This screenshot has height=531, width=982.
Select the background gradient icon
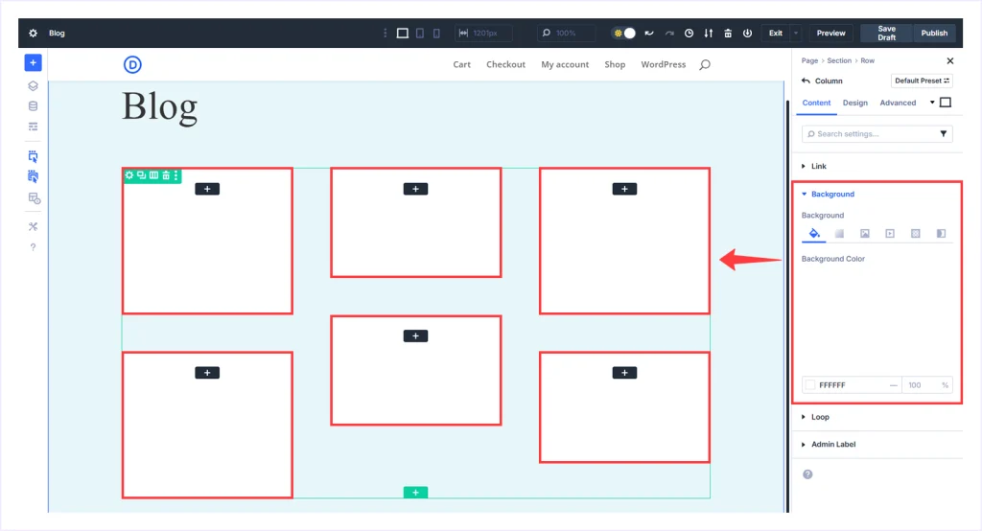click(839, 233)
